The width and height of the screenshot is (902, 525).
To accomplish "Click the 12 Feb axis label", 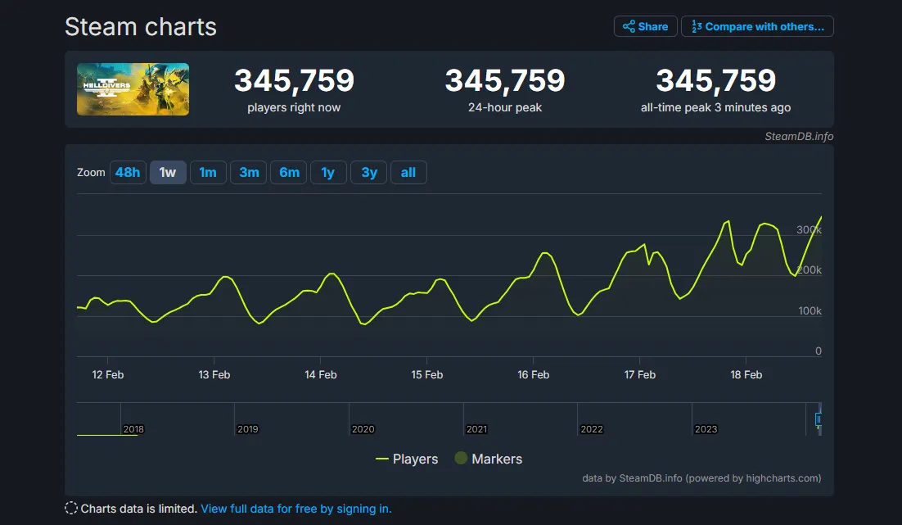I will 107,375.
